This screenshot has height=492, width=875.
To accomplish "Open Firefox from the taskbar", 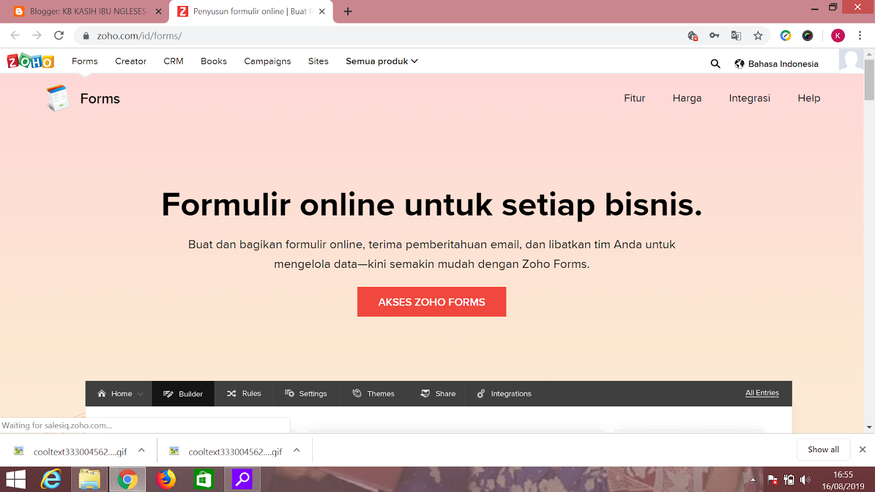I will (x=166, y=479).
